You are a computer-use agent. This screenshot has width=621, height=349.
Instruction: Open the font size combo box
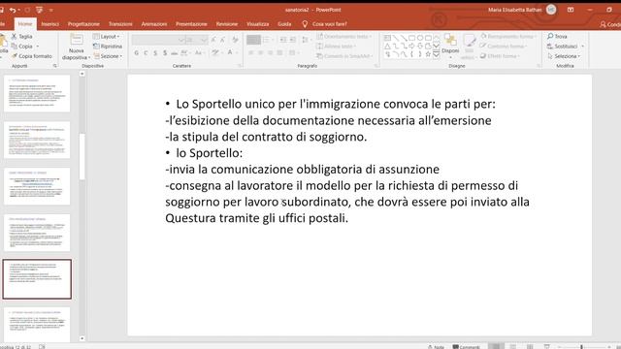click(x=196, y=40)
